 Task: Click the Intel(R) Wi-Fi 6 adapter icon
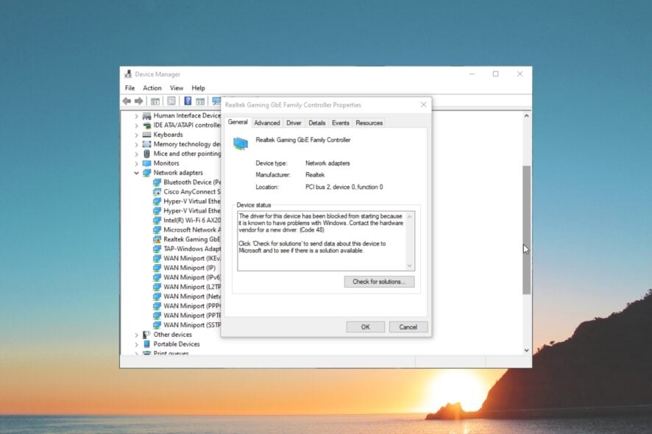coord(157,221)
